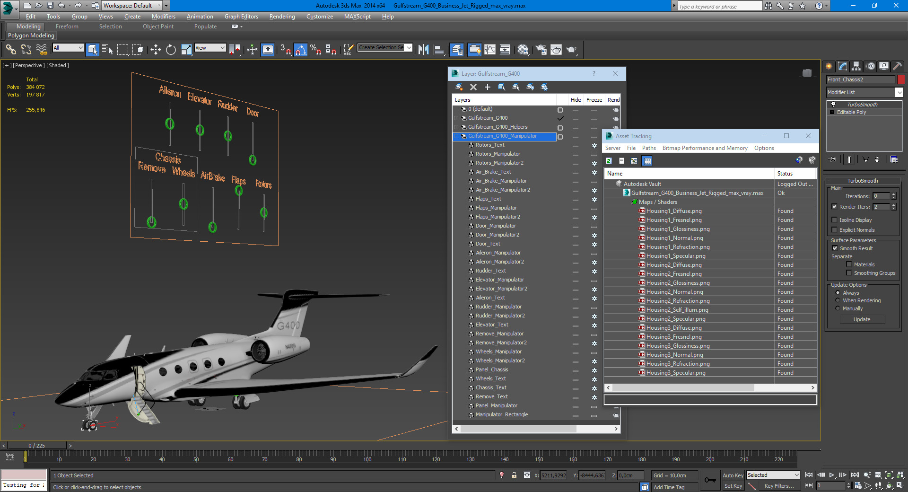Go to the end frame button

pyautogui.click(x=855, y=475)
